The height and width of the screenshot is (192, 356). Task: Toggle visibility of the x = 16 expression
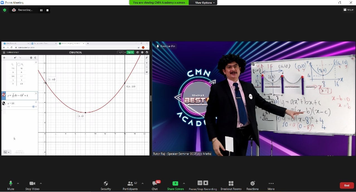(x=4, y=103)
